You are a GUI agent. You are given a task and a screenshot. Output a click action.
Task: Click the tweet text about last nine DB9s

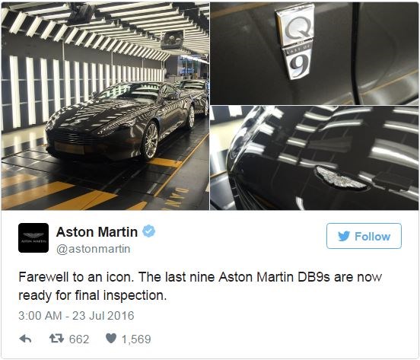200,286
